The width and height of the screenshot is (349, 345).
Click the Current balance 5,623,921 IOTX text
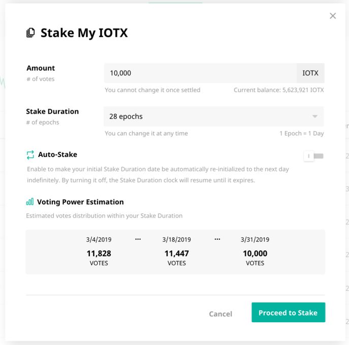(x=279, y=90)
